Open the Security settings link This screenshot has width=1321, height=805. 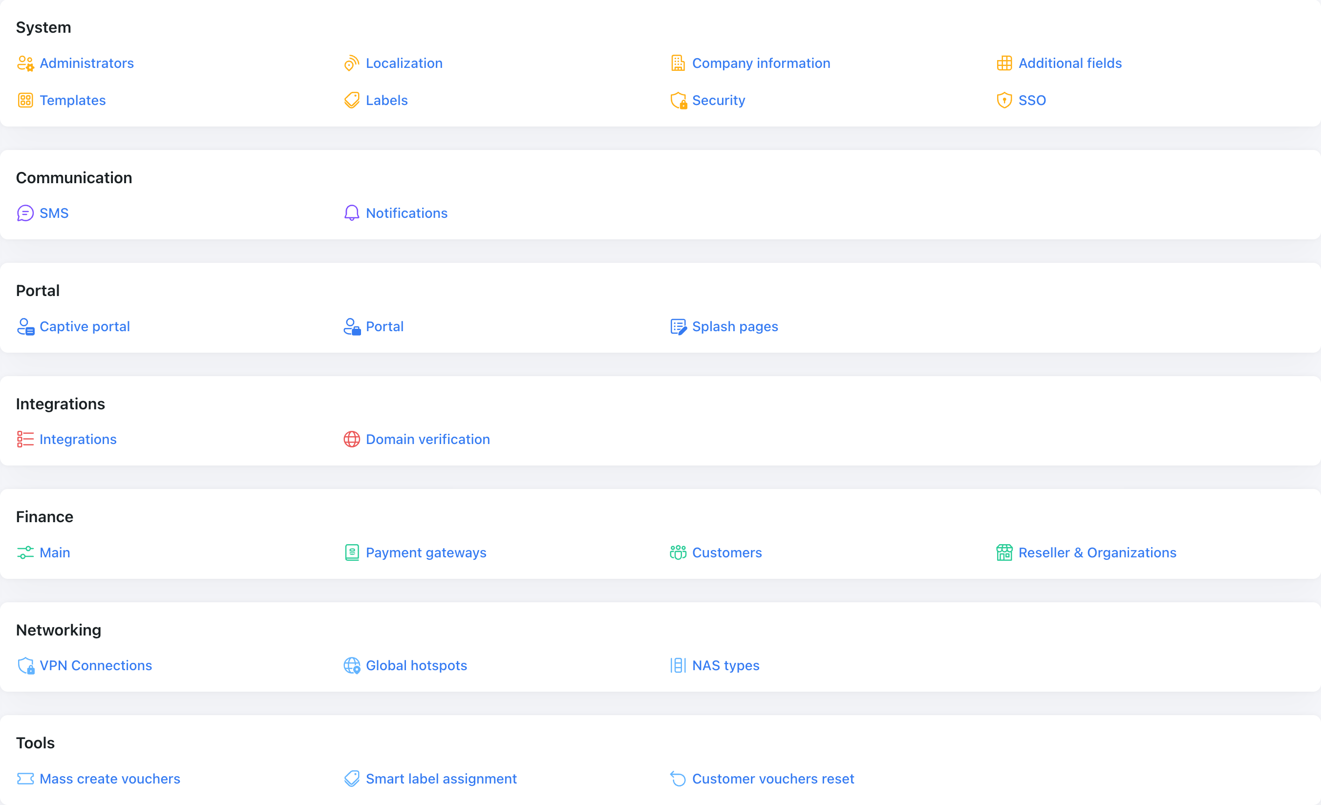719,100
